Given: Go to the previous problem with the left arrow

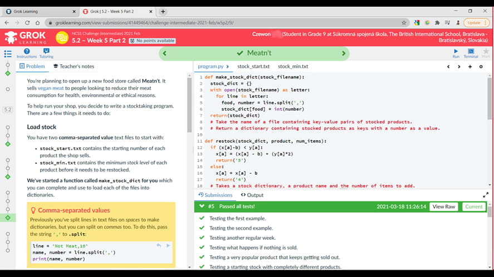Looking at the screenshot, I should click(x=165, y=53).
